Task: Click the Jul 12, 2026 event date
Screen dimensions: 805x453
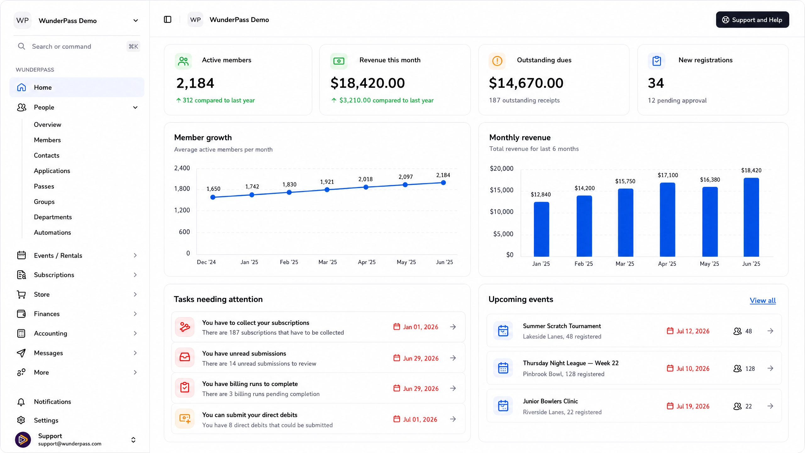Action: pos(688,331)
